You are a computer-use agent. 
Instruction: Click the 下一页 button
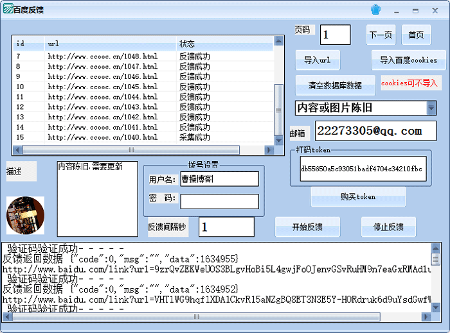(x=381, y=35)
